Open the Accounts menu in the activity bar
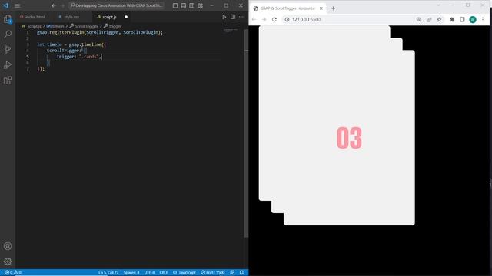Image resolution: width=492 pixels, height=276 pixels. click(x=8, y=246)
